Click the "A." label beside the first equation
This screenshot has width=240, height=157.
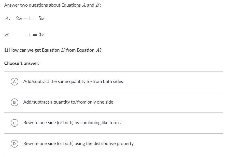[7, 19]
